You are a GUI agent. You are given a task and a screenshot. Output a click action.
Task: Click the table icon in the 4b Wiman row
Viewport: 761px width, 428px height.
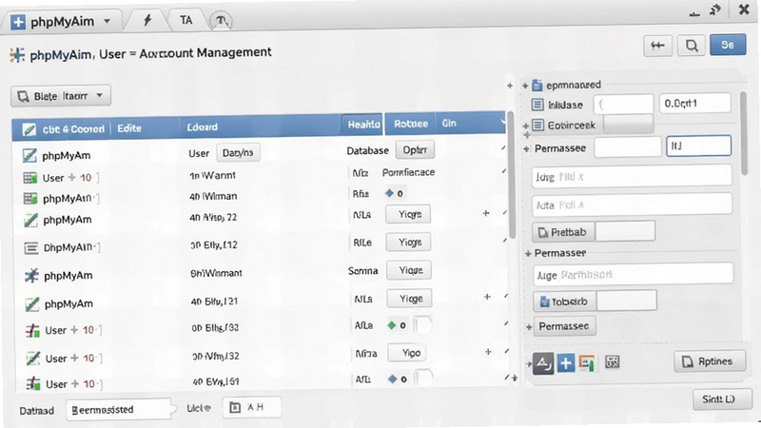tap(30, 199)
